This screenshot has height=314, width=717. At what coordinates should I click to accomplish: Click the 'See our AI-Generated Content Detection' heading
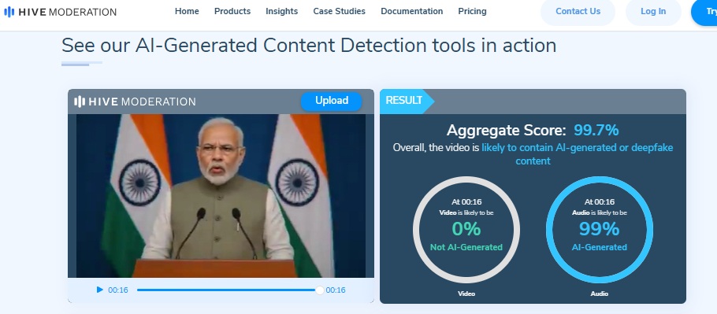pos(309,46)
